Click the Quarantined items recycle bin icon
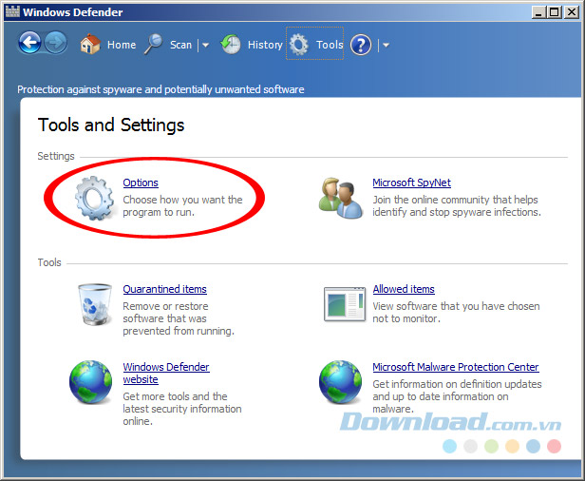This screenshot has width=585, height=481. [x=94, y=304]
